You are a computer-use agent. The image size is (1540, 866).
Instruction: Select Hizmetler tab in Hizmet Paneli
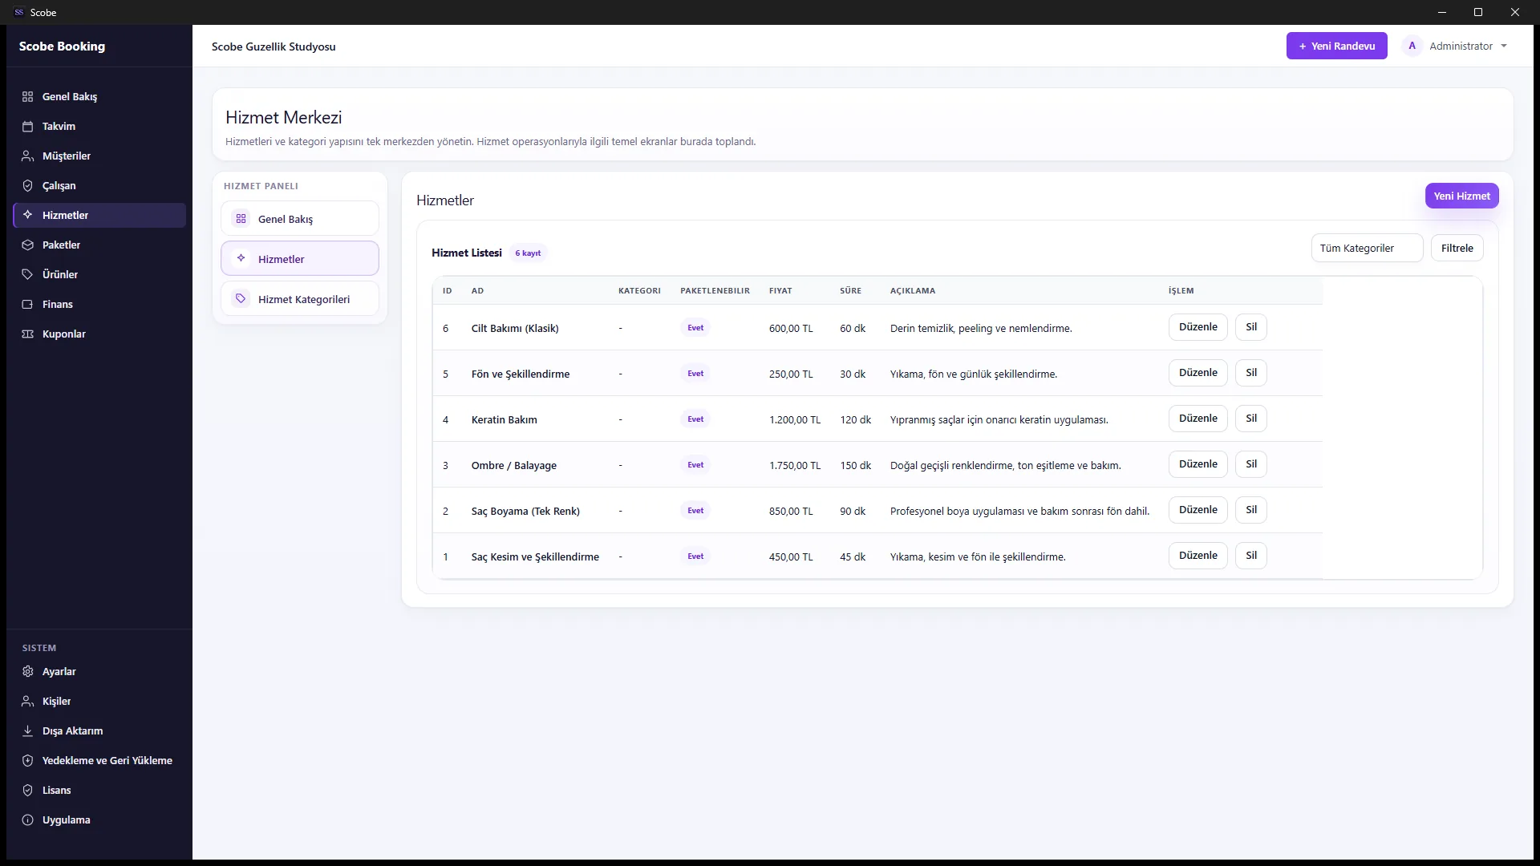[x=300, y=258]
